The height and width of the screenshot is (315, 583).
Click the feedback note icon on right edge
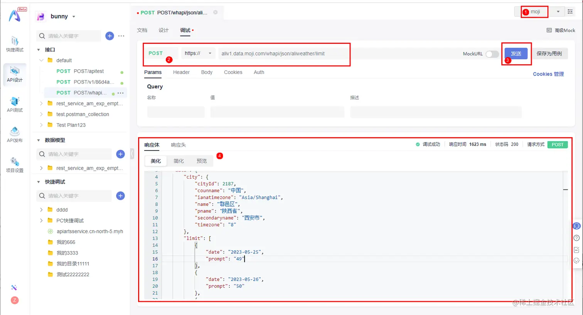pyautogui.click(x=577, y=250)
